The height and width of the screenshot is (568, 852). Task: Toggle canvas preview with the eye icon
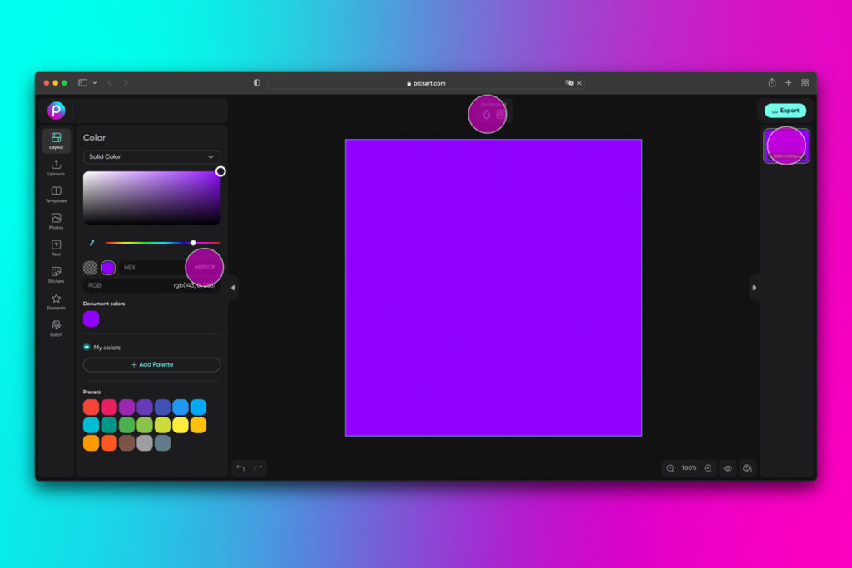point(727,468)
